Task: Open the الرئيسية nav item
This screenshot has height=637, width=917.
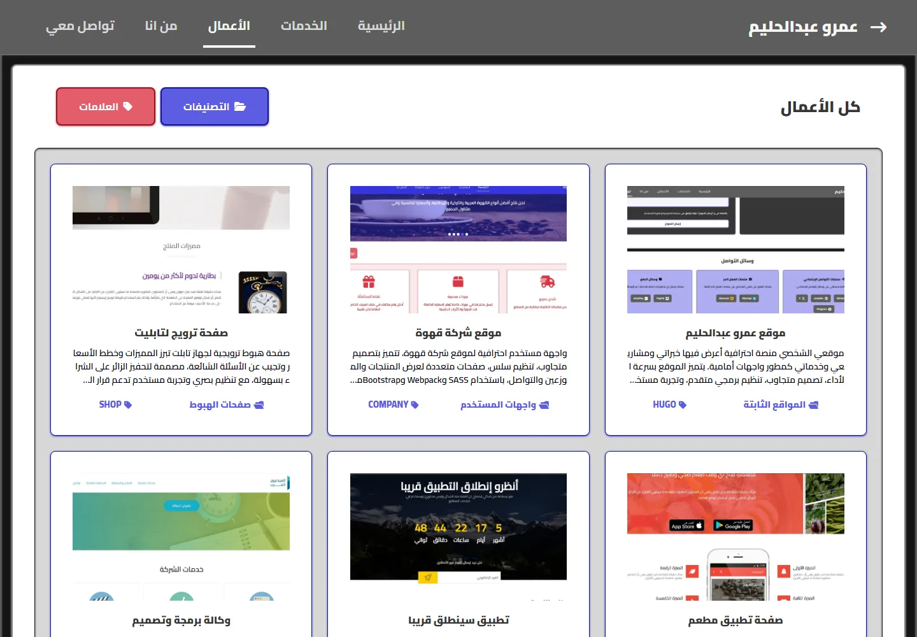Action: pyautogui.click(x=381, y=26)
